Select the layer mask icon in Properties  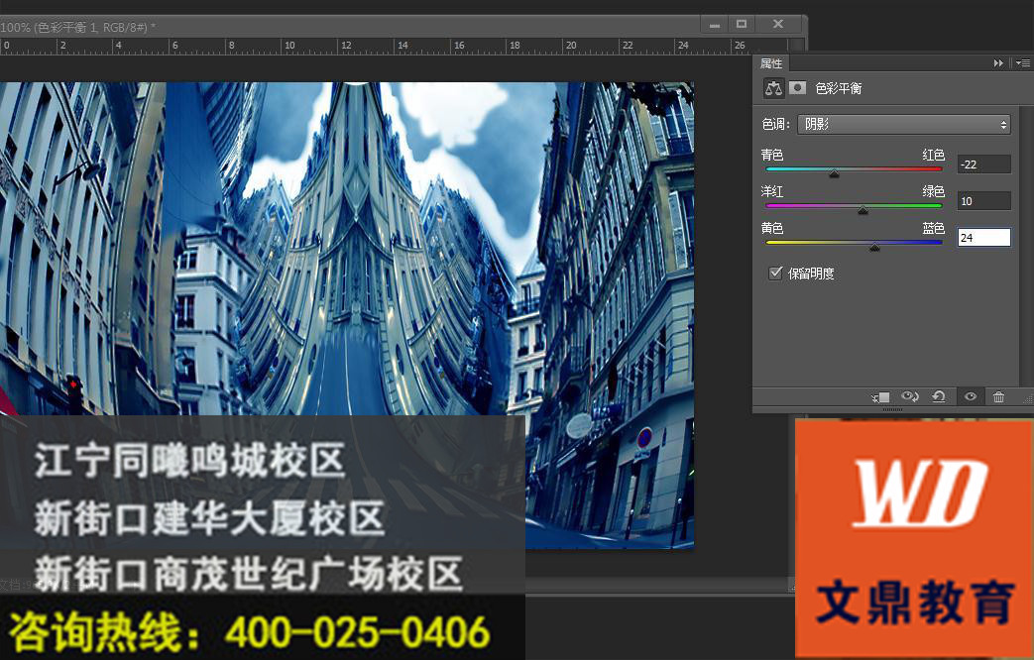797,87
